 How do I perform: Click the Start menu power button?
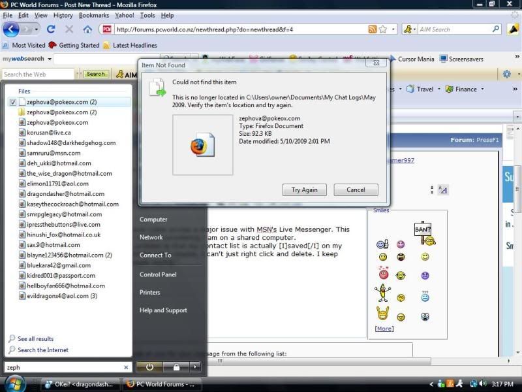pyautogui.click(x=149, y=367)
